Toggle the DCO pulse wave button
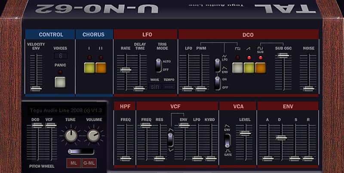The height and width of the screenshot is (173, 344). click(x=238, y=68)
